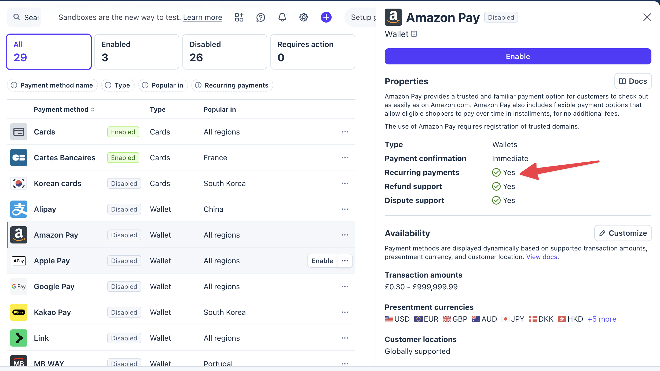Viewport: 660px width, 371px height.
Task: Open more options for Cards row
Action: (345, 132)
